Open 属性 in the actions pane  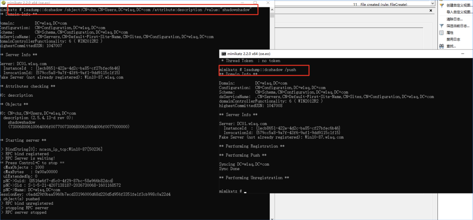click(450, 32)
